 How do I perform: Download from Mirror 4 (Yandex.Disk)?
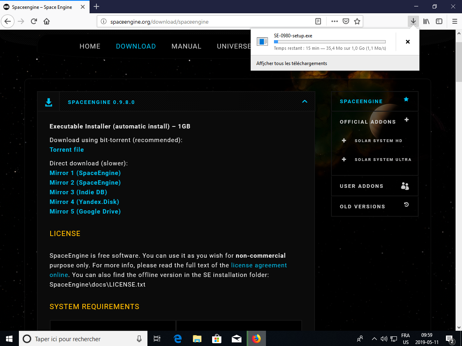click(x=84, y=202)
